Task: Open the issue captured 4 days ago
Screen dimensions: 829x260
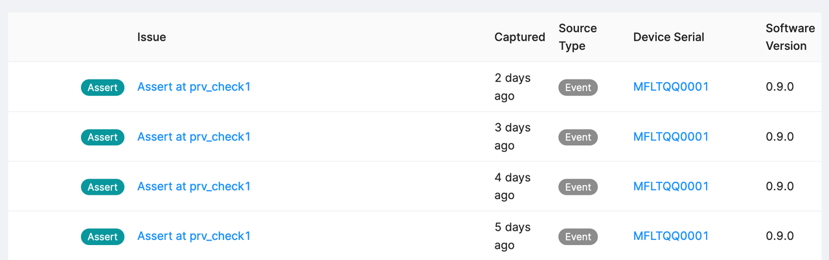Action: click(x=194, y=186)
